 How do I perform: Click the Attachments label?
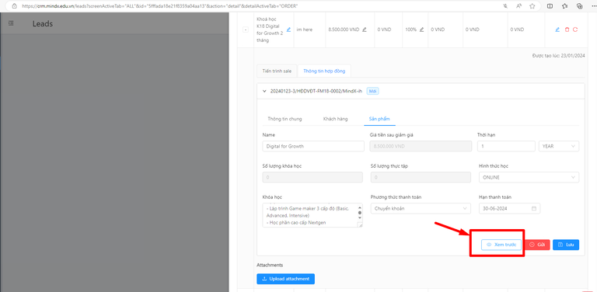coord(270,265)
